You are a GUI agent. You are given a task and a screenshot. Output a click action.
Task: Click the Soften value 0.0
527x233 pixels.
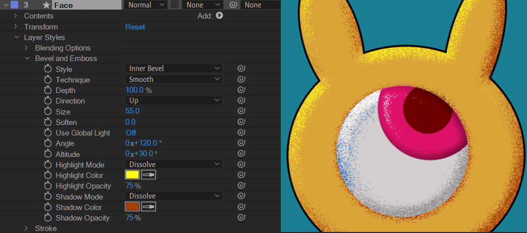(131, 122)
